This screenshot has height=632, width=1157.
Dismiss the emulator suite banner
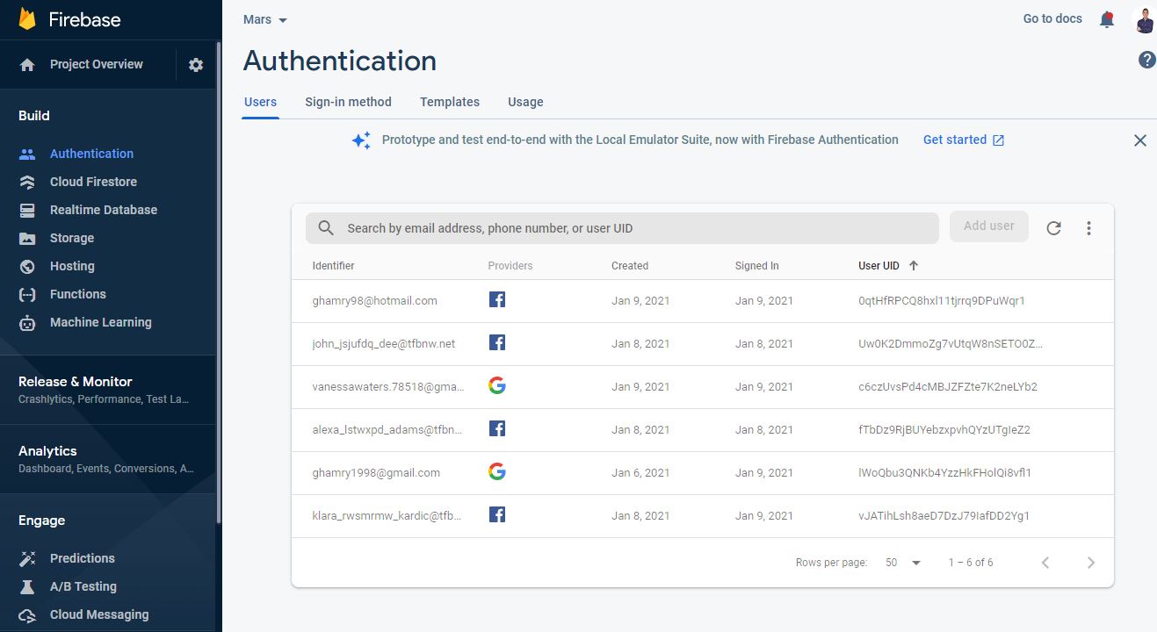coord(1140,140)
